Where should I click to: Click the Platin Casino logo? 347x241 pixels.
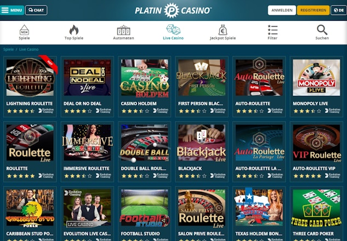[173, 10]
